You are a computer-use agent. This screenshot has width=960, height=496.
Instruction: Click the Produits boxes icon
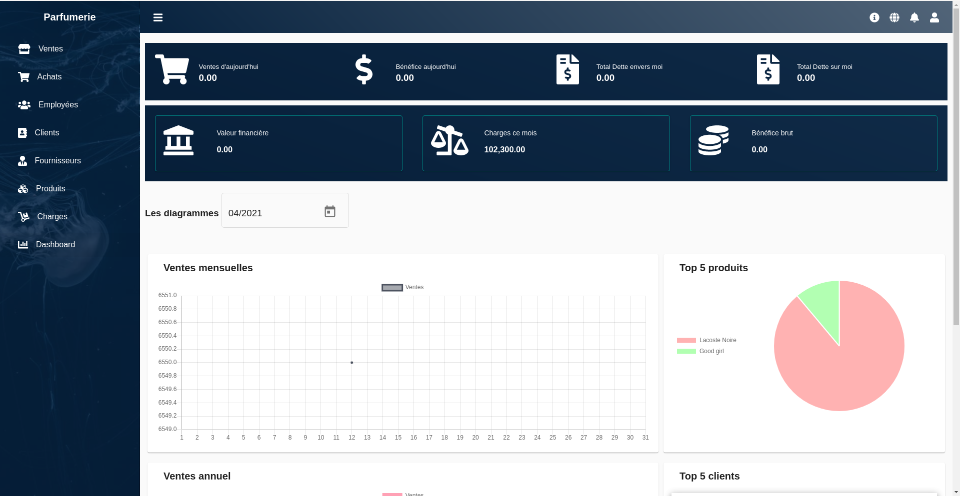pos(23,188)
